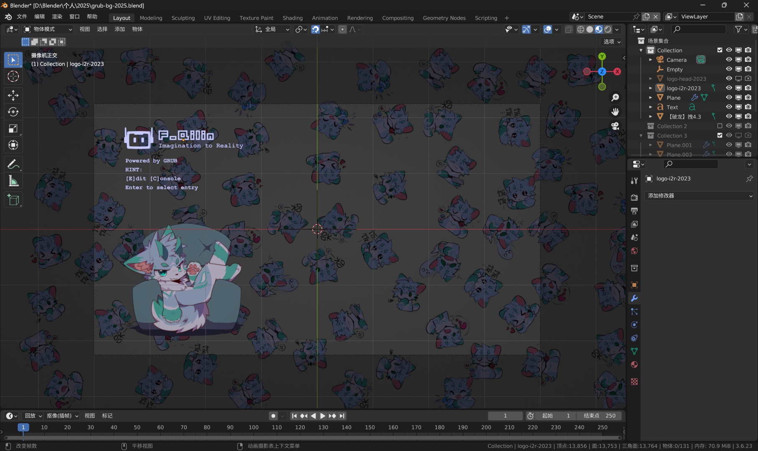Select the Scale tool
This screenshot has width=758, height=451.
click(x=13, y=129)
